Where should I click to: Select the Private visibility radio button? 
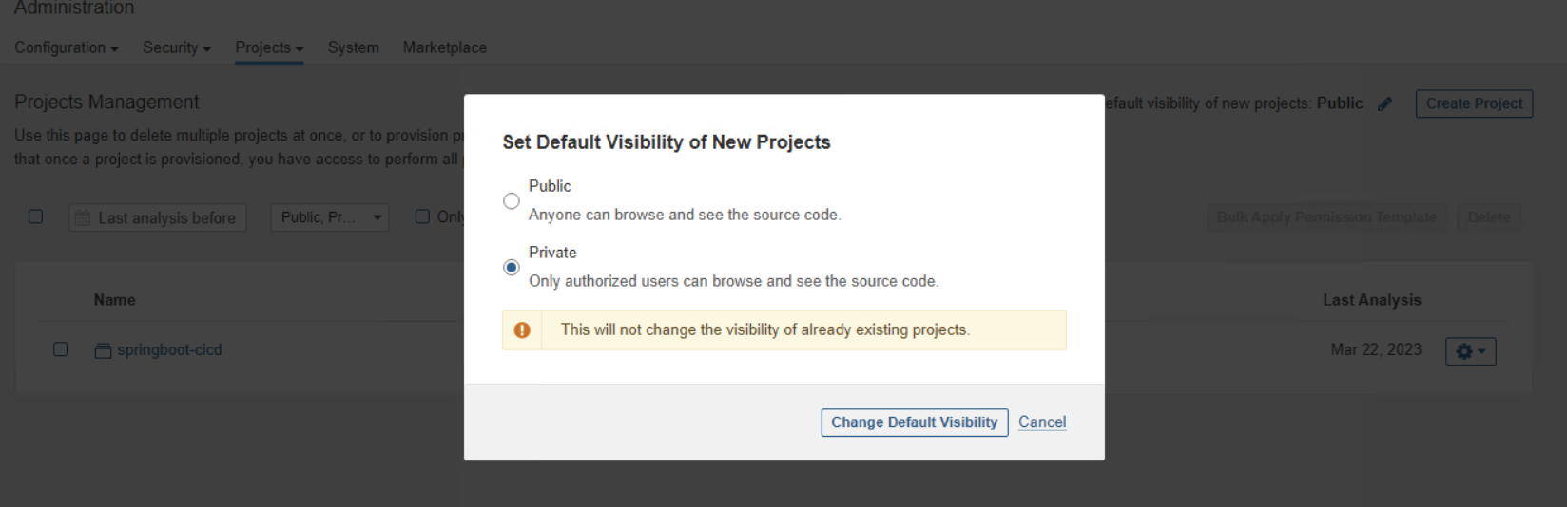click(512, 268)
